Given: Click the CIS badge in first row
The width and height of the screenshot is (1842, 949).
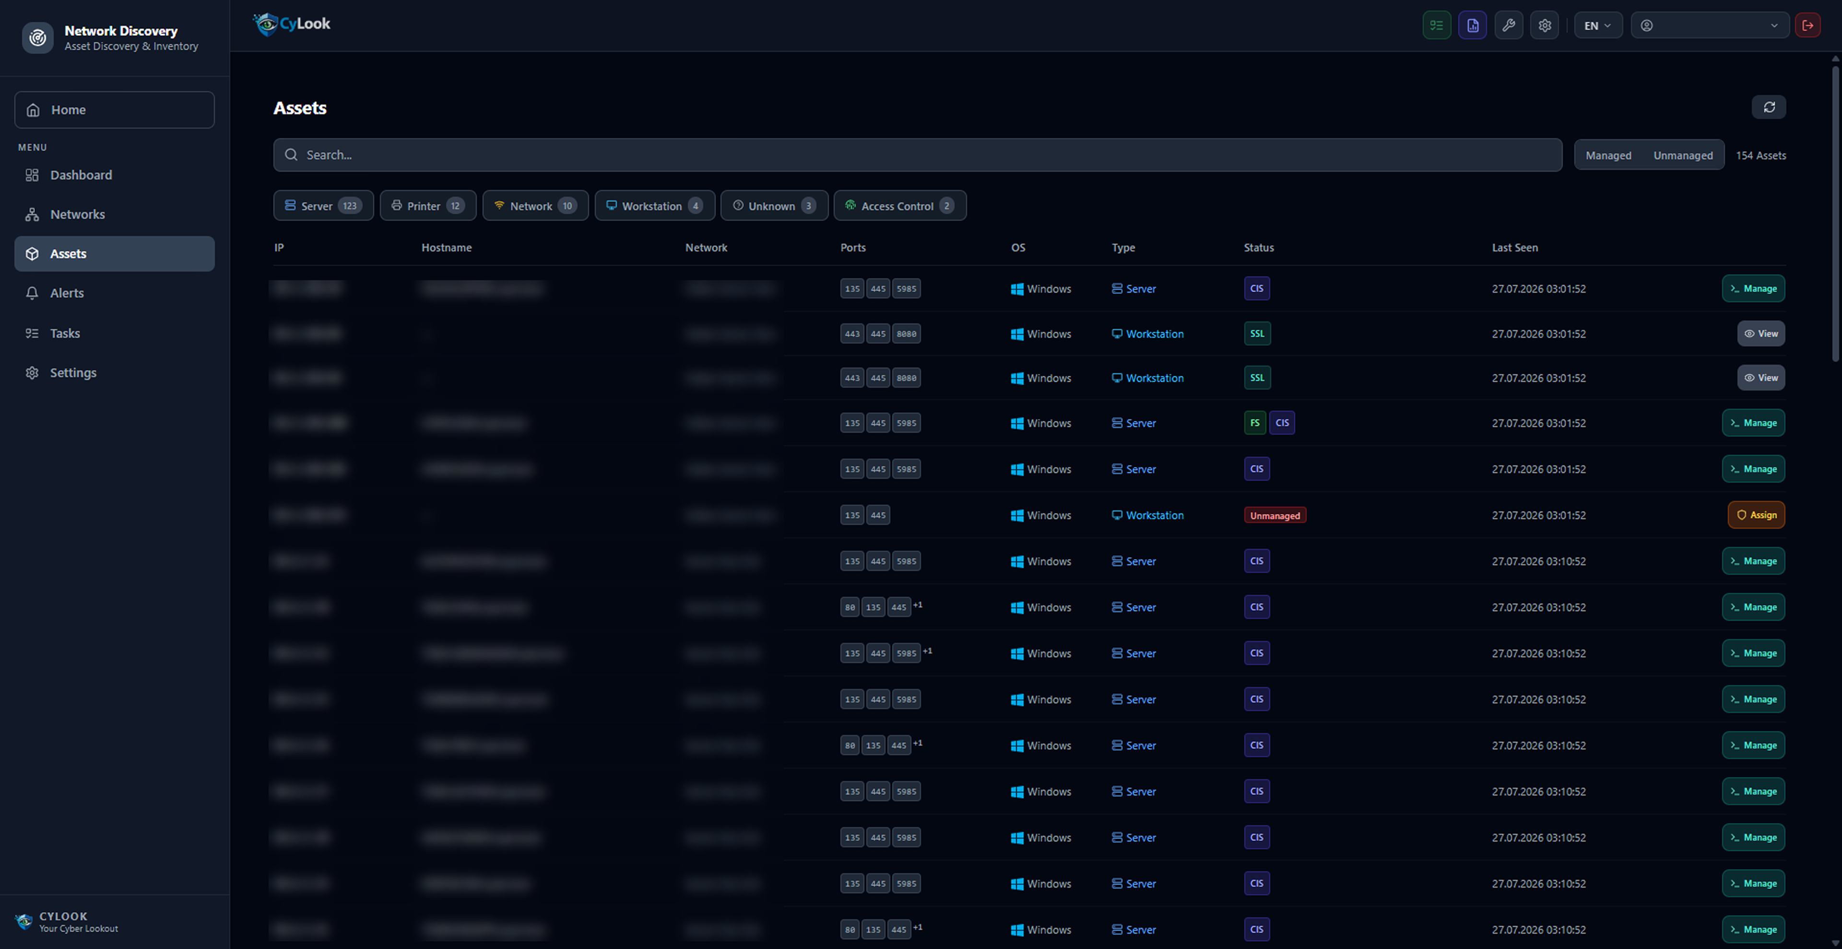Looking at the screenshot, I should (1256, 288).
